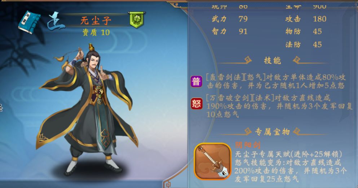Image resolution: width=358 pixels, height=188 pixels.
Task: Click the blue faction emblem beside 无尘子
Action: coord(56,21)
